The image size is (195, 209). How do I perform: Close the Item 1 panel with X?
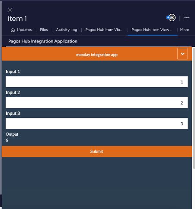pyautogui.click(x=10, y=10)
